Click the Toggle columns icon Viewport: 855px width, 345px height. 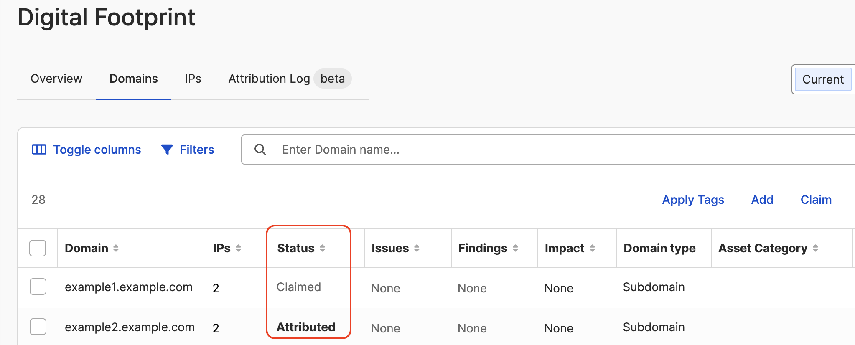(x=39, y=150)
